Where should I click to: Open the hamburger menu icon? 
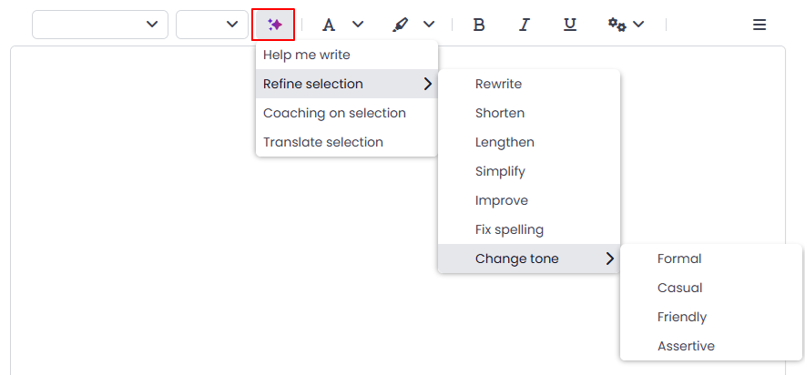pyautogui.click(x=759, y=25)
